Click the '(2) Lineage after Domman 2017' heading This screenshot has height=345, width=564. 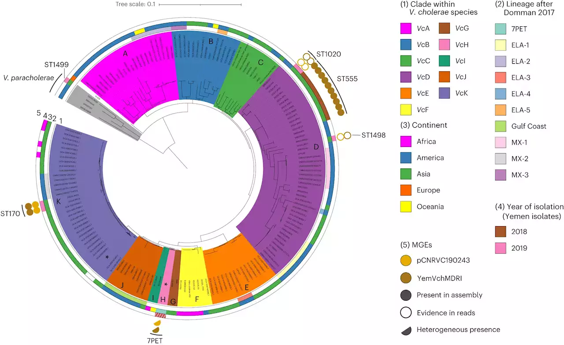coord(525,8)
